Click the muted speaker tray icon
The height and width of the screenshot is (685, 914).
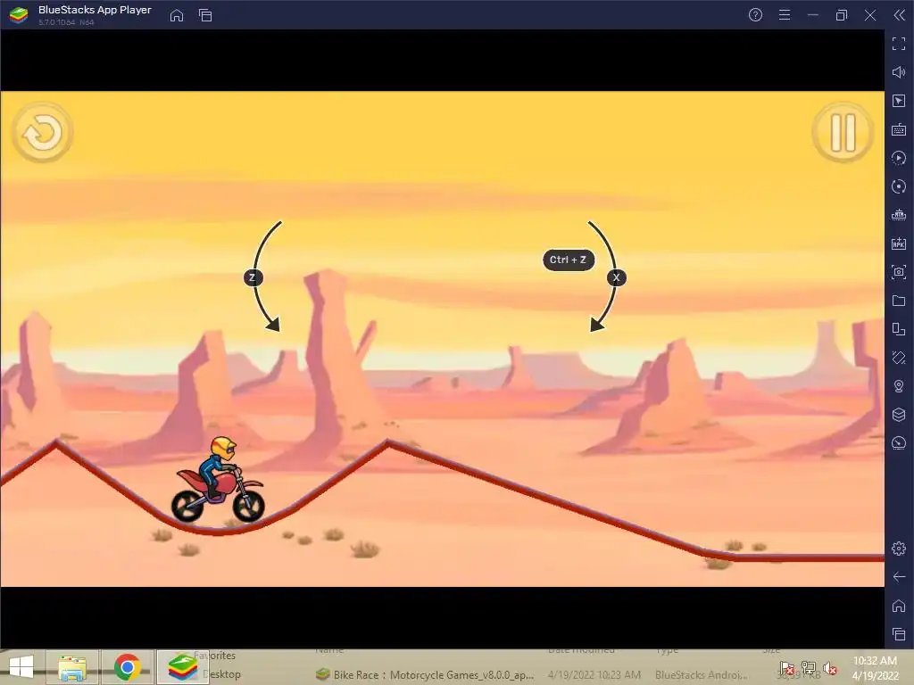(830, 668)
